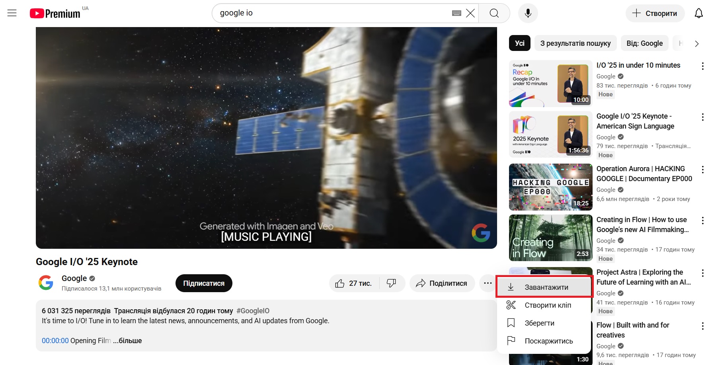Screen dimensions: 708x365
Task: Open the I/O '25 in under 10 minutes title
Action: (x=638, y=65)
